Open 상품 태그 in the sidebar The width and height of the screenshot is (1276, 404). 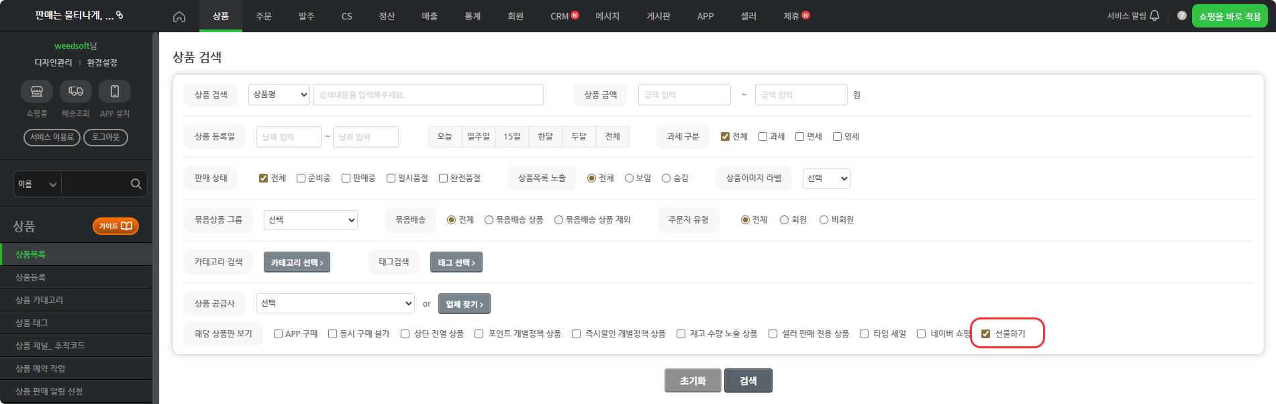click(76, 323)
